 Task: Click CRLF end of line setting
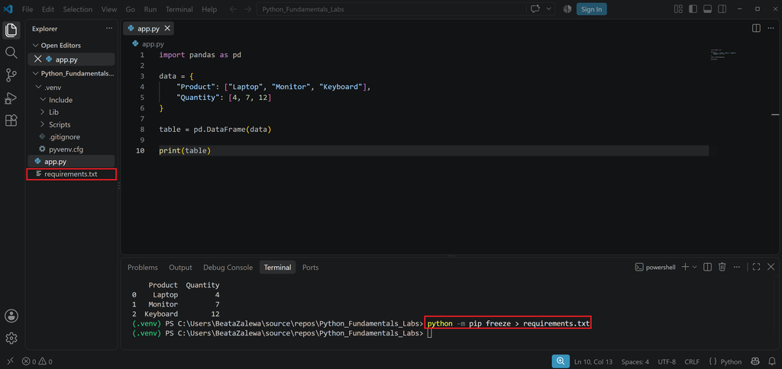692,361
